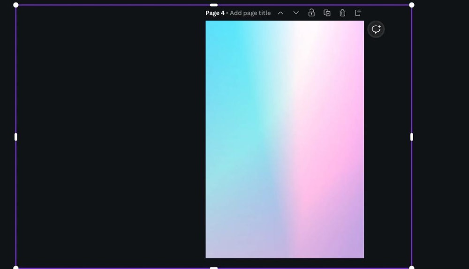Select the Page 4 label text

(215, 13)
